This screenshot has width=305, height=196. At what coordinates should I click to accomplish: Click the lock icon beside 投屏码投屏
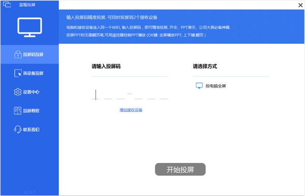click(18, 54)
